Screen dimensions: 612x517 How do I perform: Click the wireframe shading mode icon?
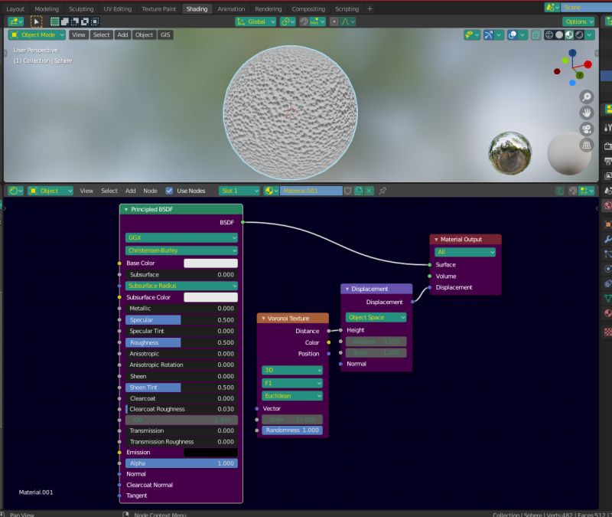coord(549,34)
